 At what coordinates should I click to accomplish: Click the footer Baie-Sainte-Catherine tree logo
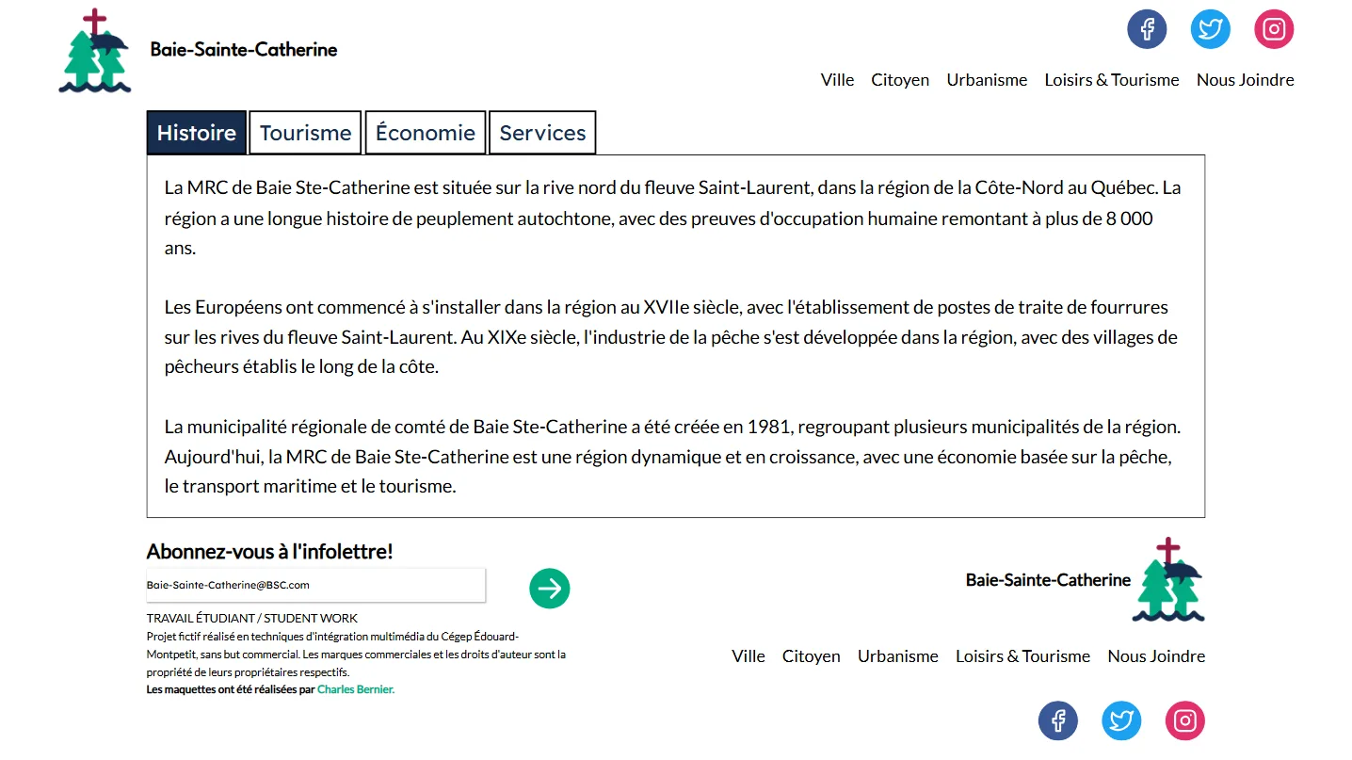tap(1167, 580)
